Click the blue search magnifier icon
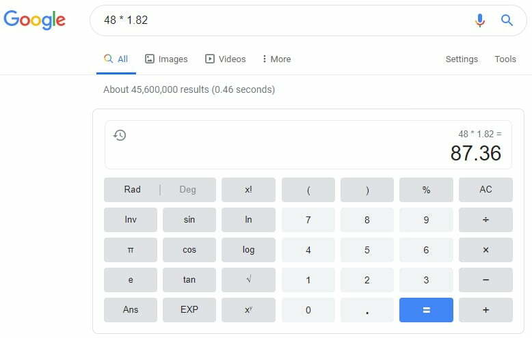The width and height of the screenshot is (532, 338). [507, 20]
